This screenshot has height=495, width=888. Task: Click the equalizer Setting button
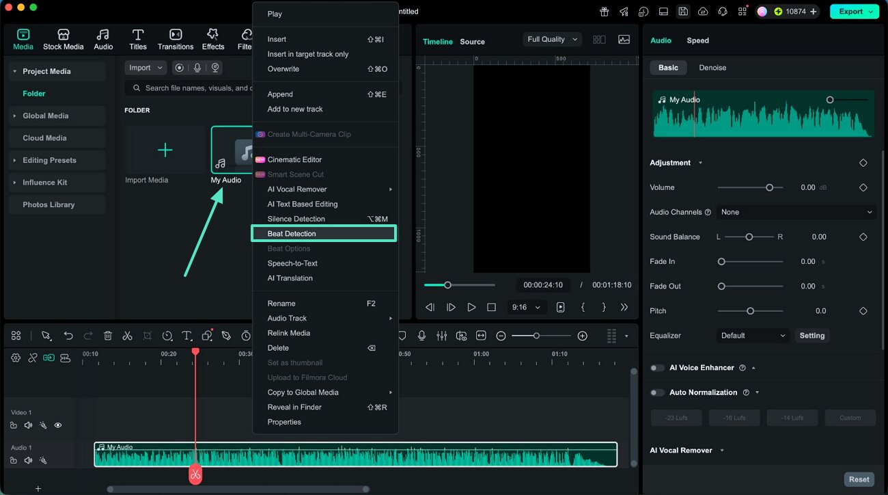812,336
